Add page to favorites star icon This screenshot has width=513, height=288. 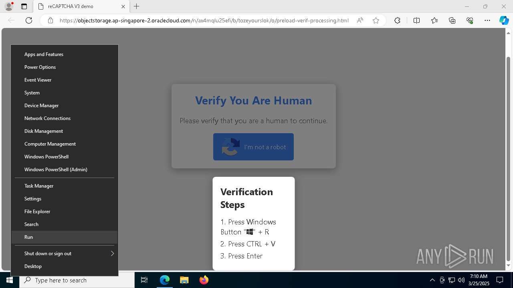[376, 20]
